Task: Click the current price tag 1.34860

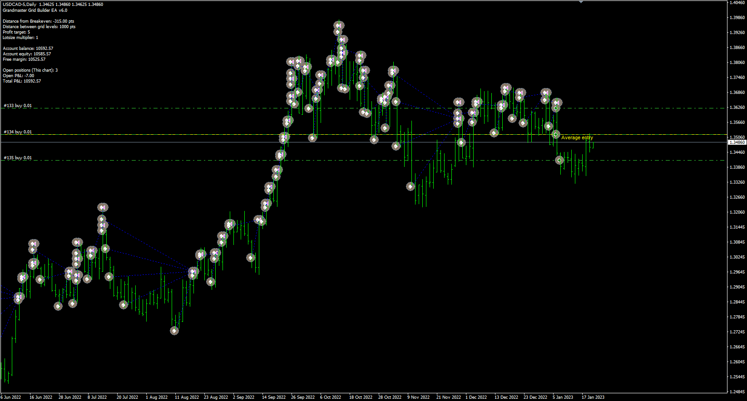Action: coord(737,142)
